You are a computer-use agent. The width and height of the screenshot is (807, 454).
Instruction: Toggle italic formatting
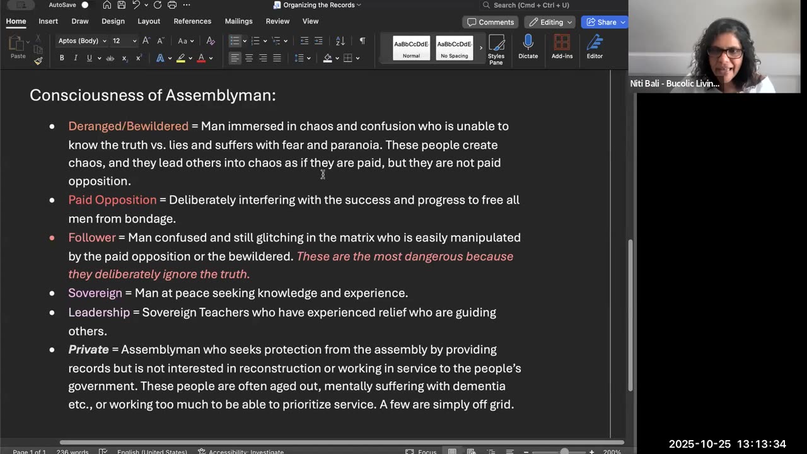pos(76,58)
